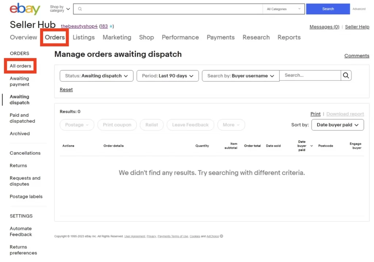Click Comments link
Viewport: 374px width, 262px height.
click(x=357, y=56)
